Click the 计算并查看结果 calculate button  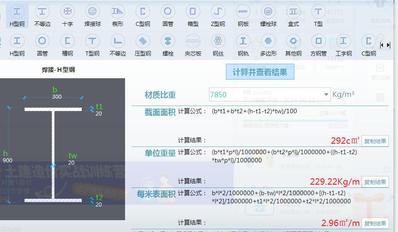coord(260,72)
